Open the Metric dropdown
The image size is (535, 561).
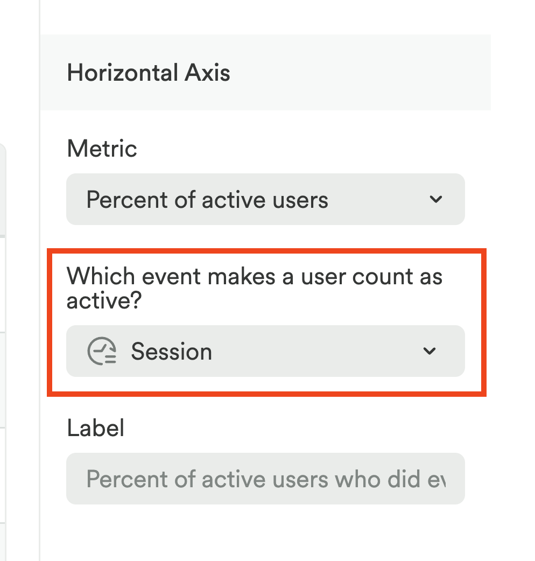point(265,200)
